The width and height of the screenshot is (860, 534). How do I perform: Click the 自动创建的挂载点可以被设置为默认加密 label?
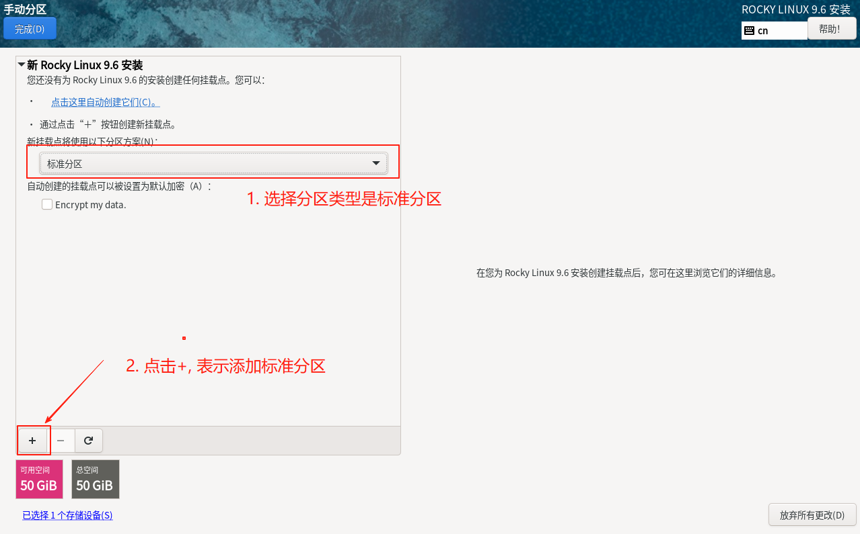tap(119, 186)
